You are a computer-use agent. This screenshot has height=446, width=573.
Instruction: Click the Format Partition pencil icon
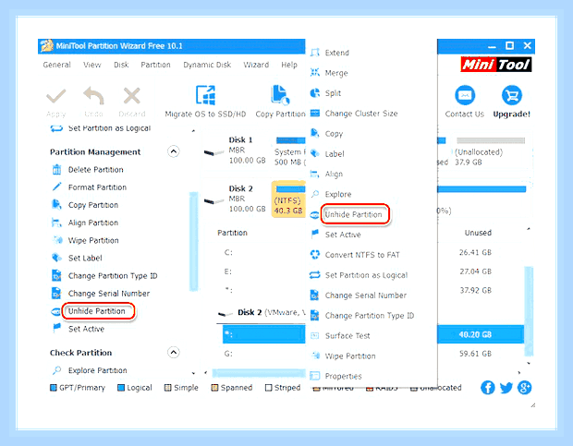(x=56, y=187)
